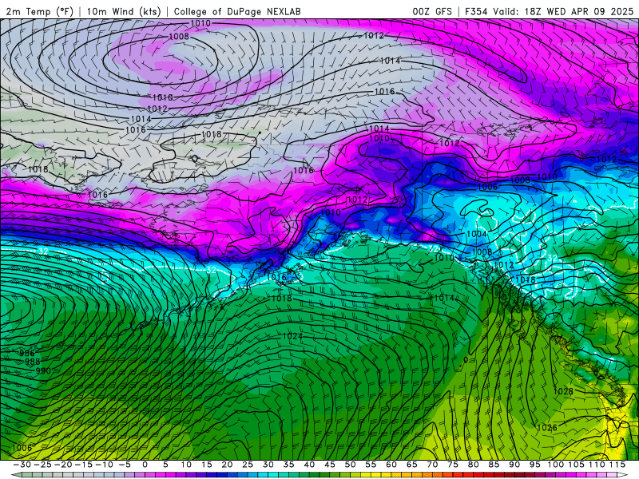Click the 990 isobar label
The height and width of the screenshot is (479, 639).
pyautogui.click(x=43, y=370)
